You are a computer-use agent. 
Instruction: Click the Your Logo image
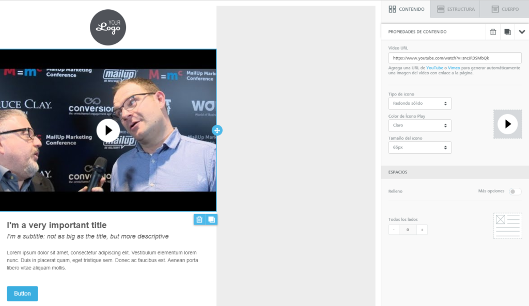coord(108,27)
